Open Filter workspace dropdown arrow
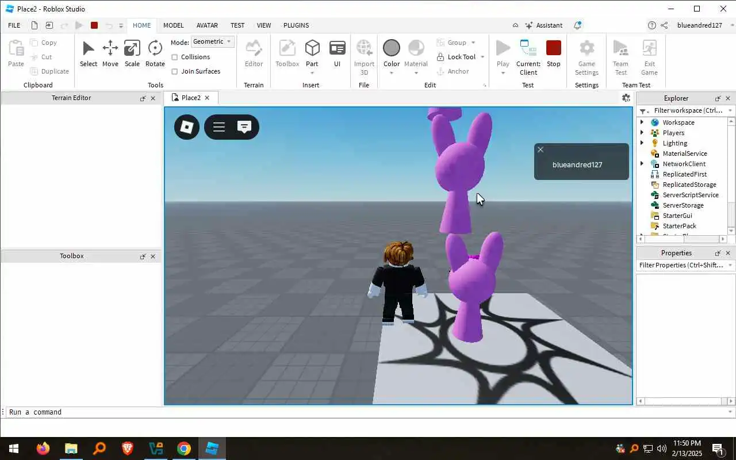This screenshot has width=736, height=460. coord(730,110)
